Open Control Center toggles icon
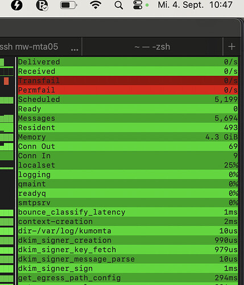 pyautogui.click(x=138, y=5)
